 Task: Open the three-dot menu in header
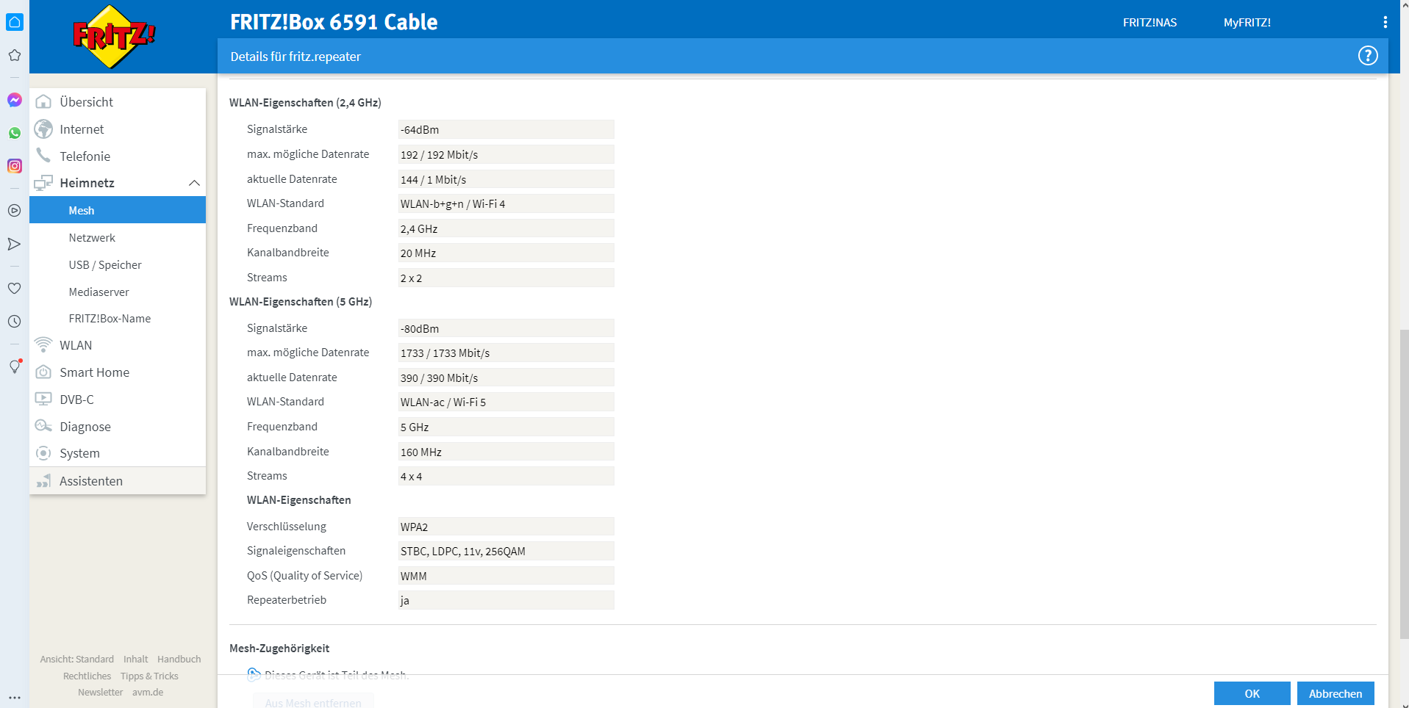[1385, 22]
